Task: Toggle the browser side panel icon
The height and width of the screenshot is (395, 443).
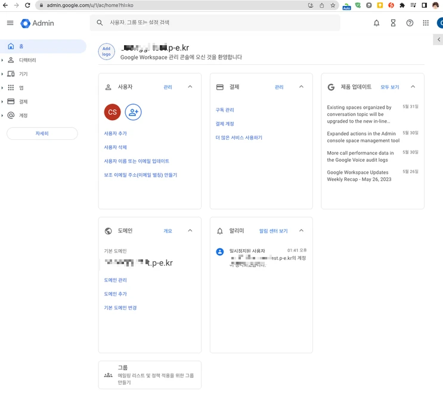Action: point(424,5)
